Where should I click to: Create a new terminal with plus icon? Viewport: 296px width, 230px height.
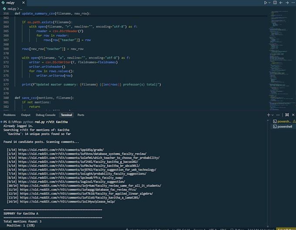click(x=269, y=115)
